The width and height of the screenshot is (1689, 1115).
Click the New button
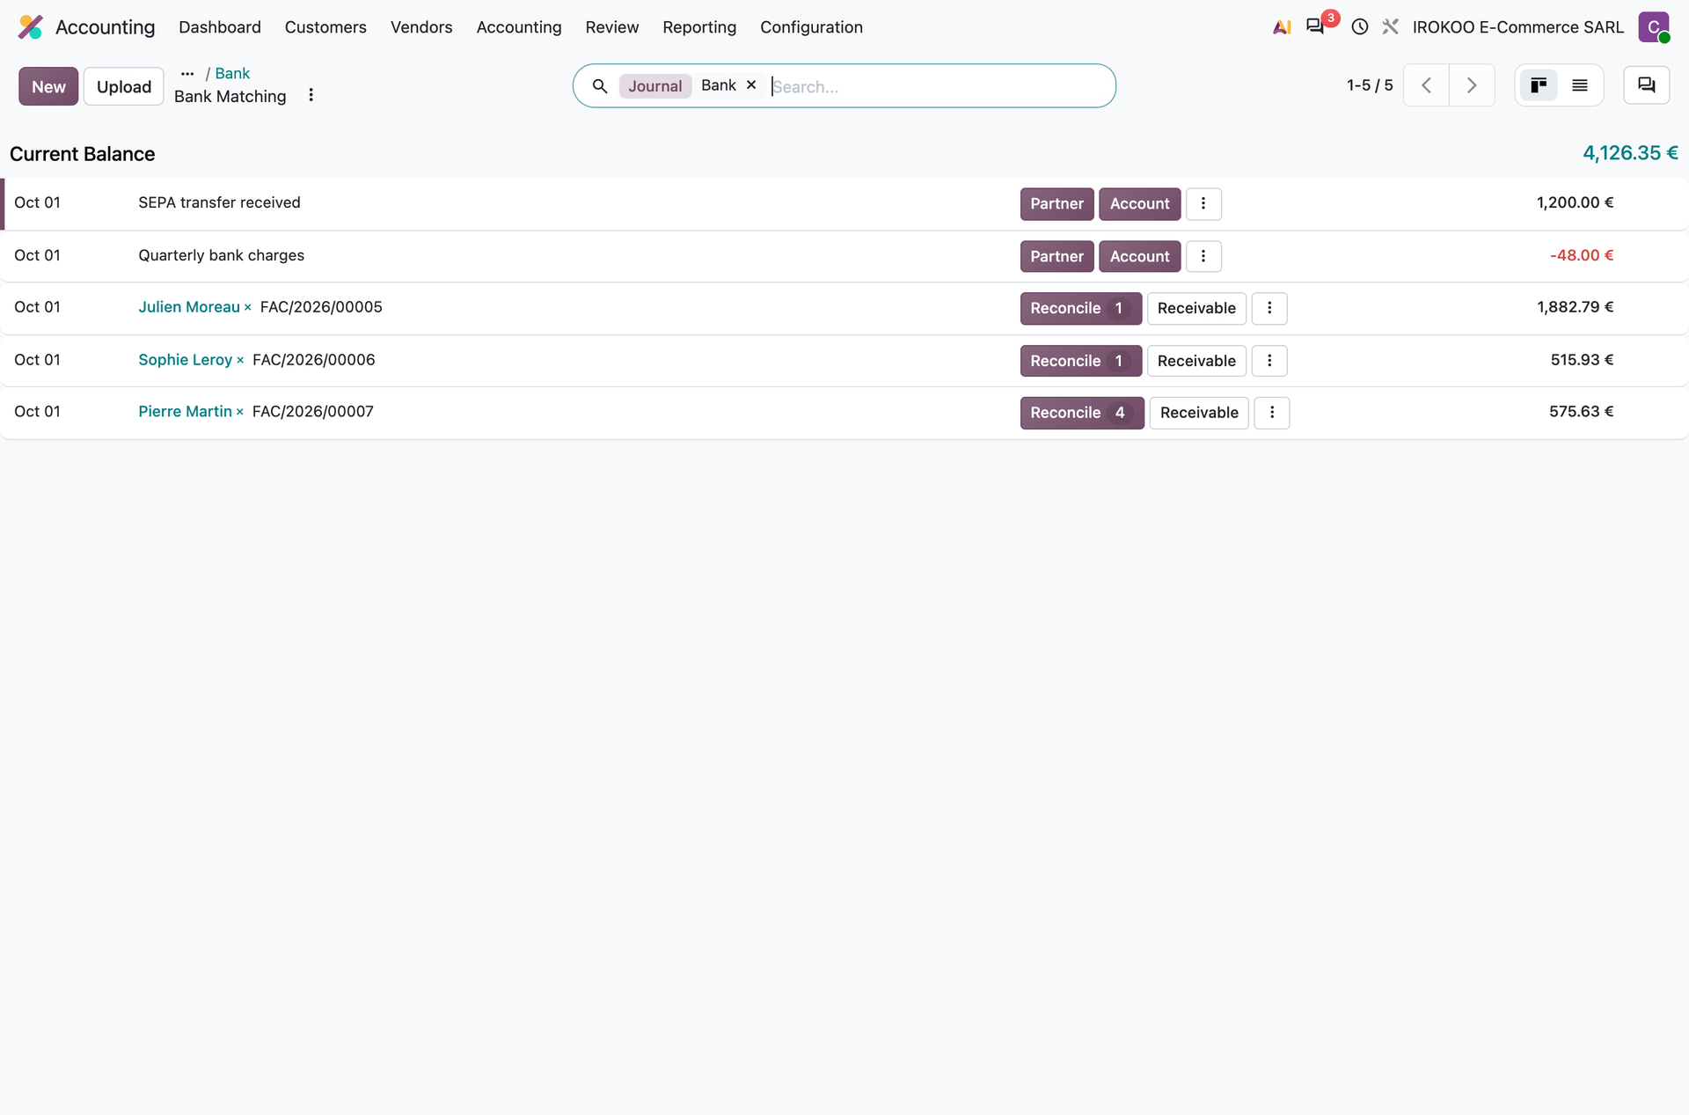(x=48, y=86)
